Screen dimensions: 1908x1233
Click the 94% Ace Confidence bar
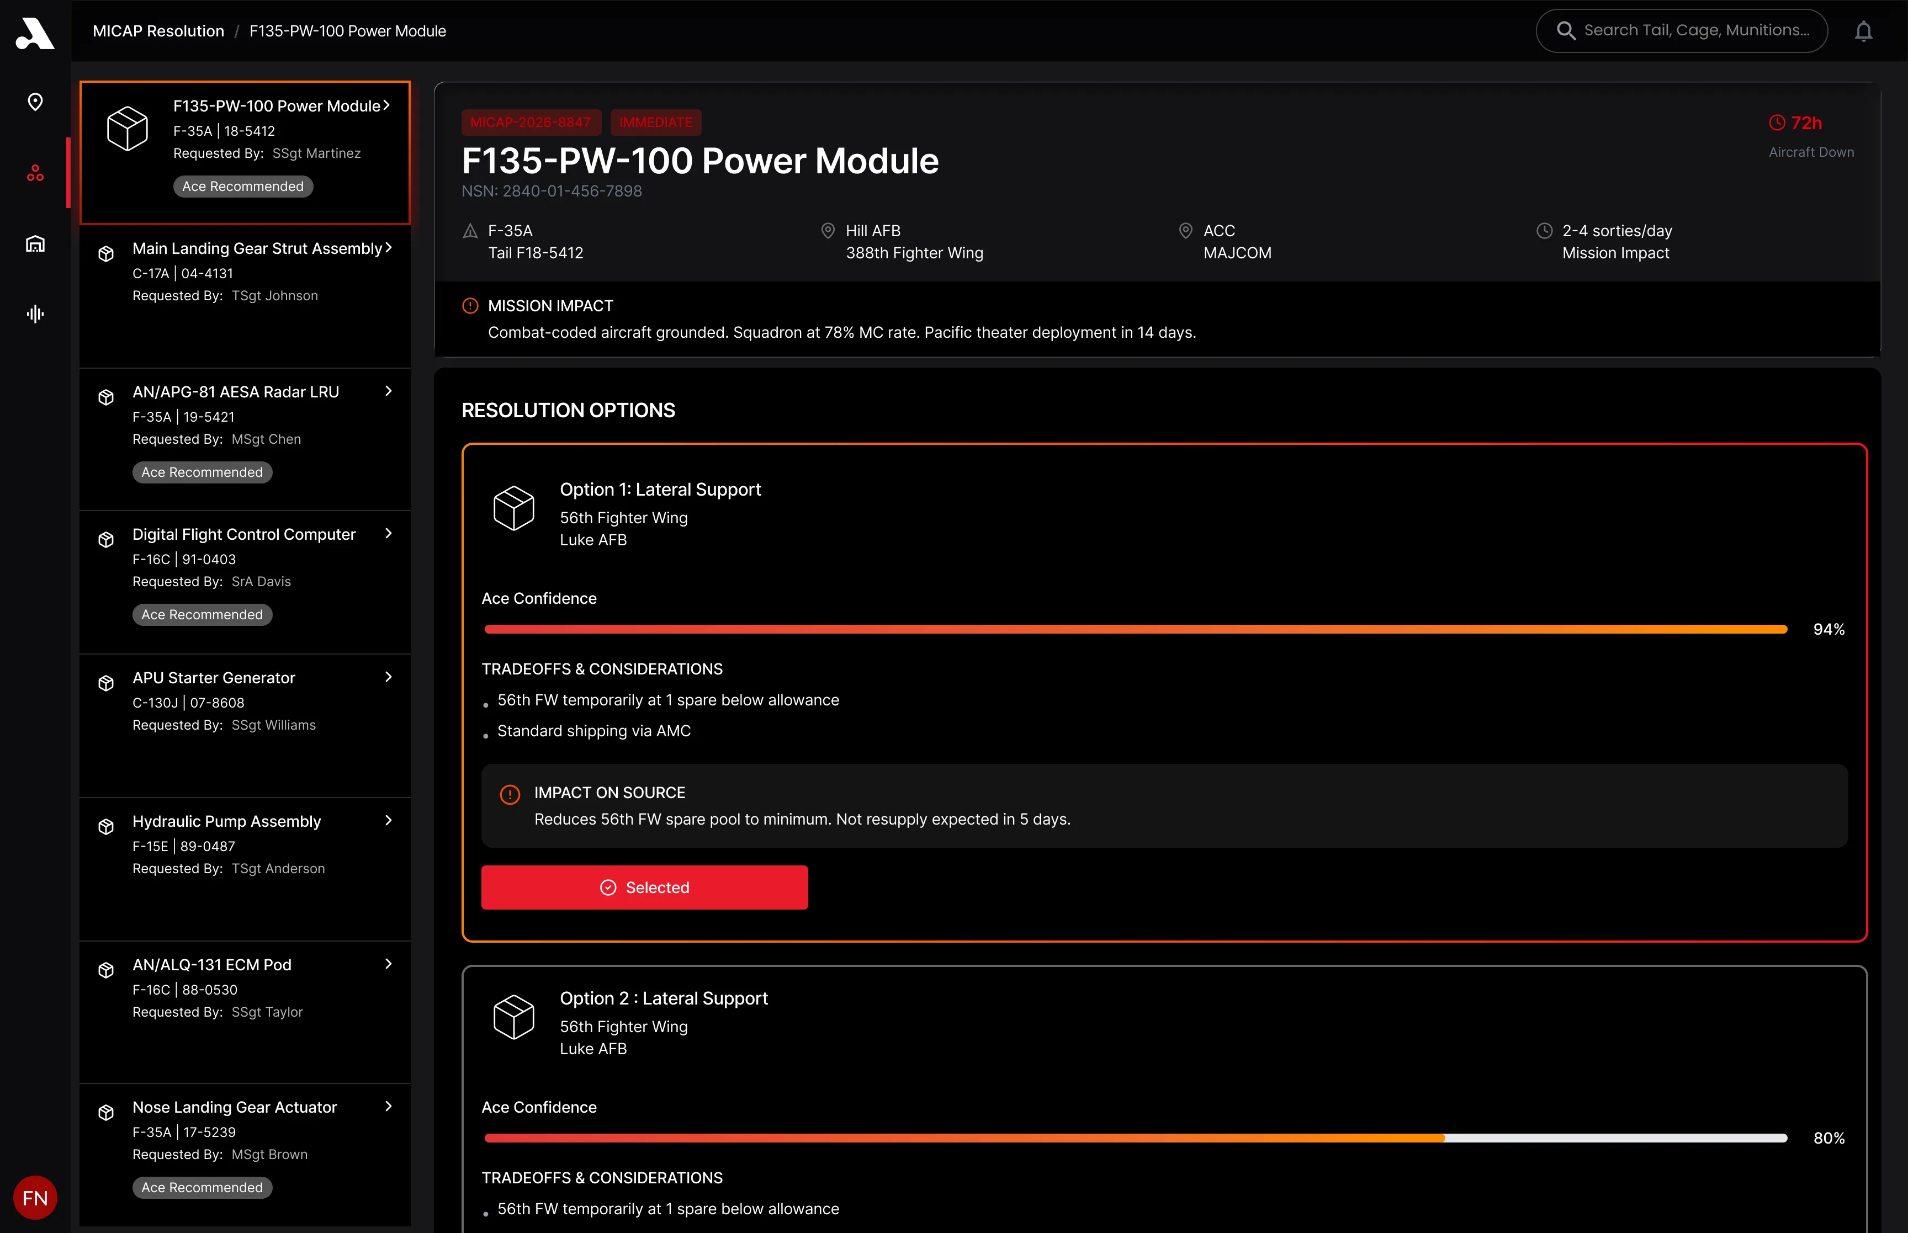1135,629
